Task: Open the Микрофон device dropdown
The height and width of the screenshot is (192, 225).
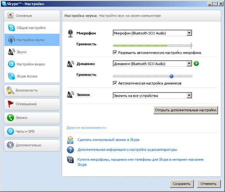Action: (x=152, y=33)
